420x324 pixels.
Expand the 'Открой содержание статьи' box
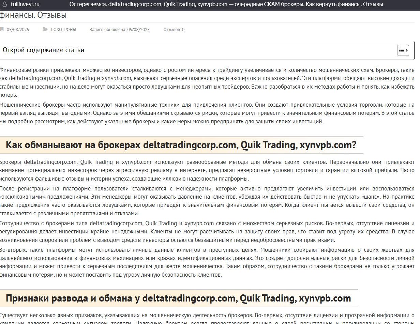pos(207,50)
